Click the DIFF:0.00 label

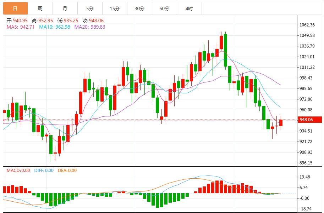(x=44, y=171)
